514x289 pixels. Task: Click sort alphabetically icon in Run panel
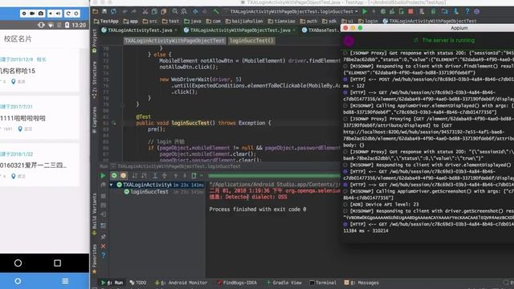(x=134, y=176)
